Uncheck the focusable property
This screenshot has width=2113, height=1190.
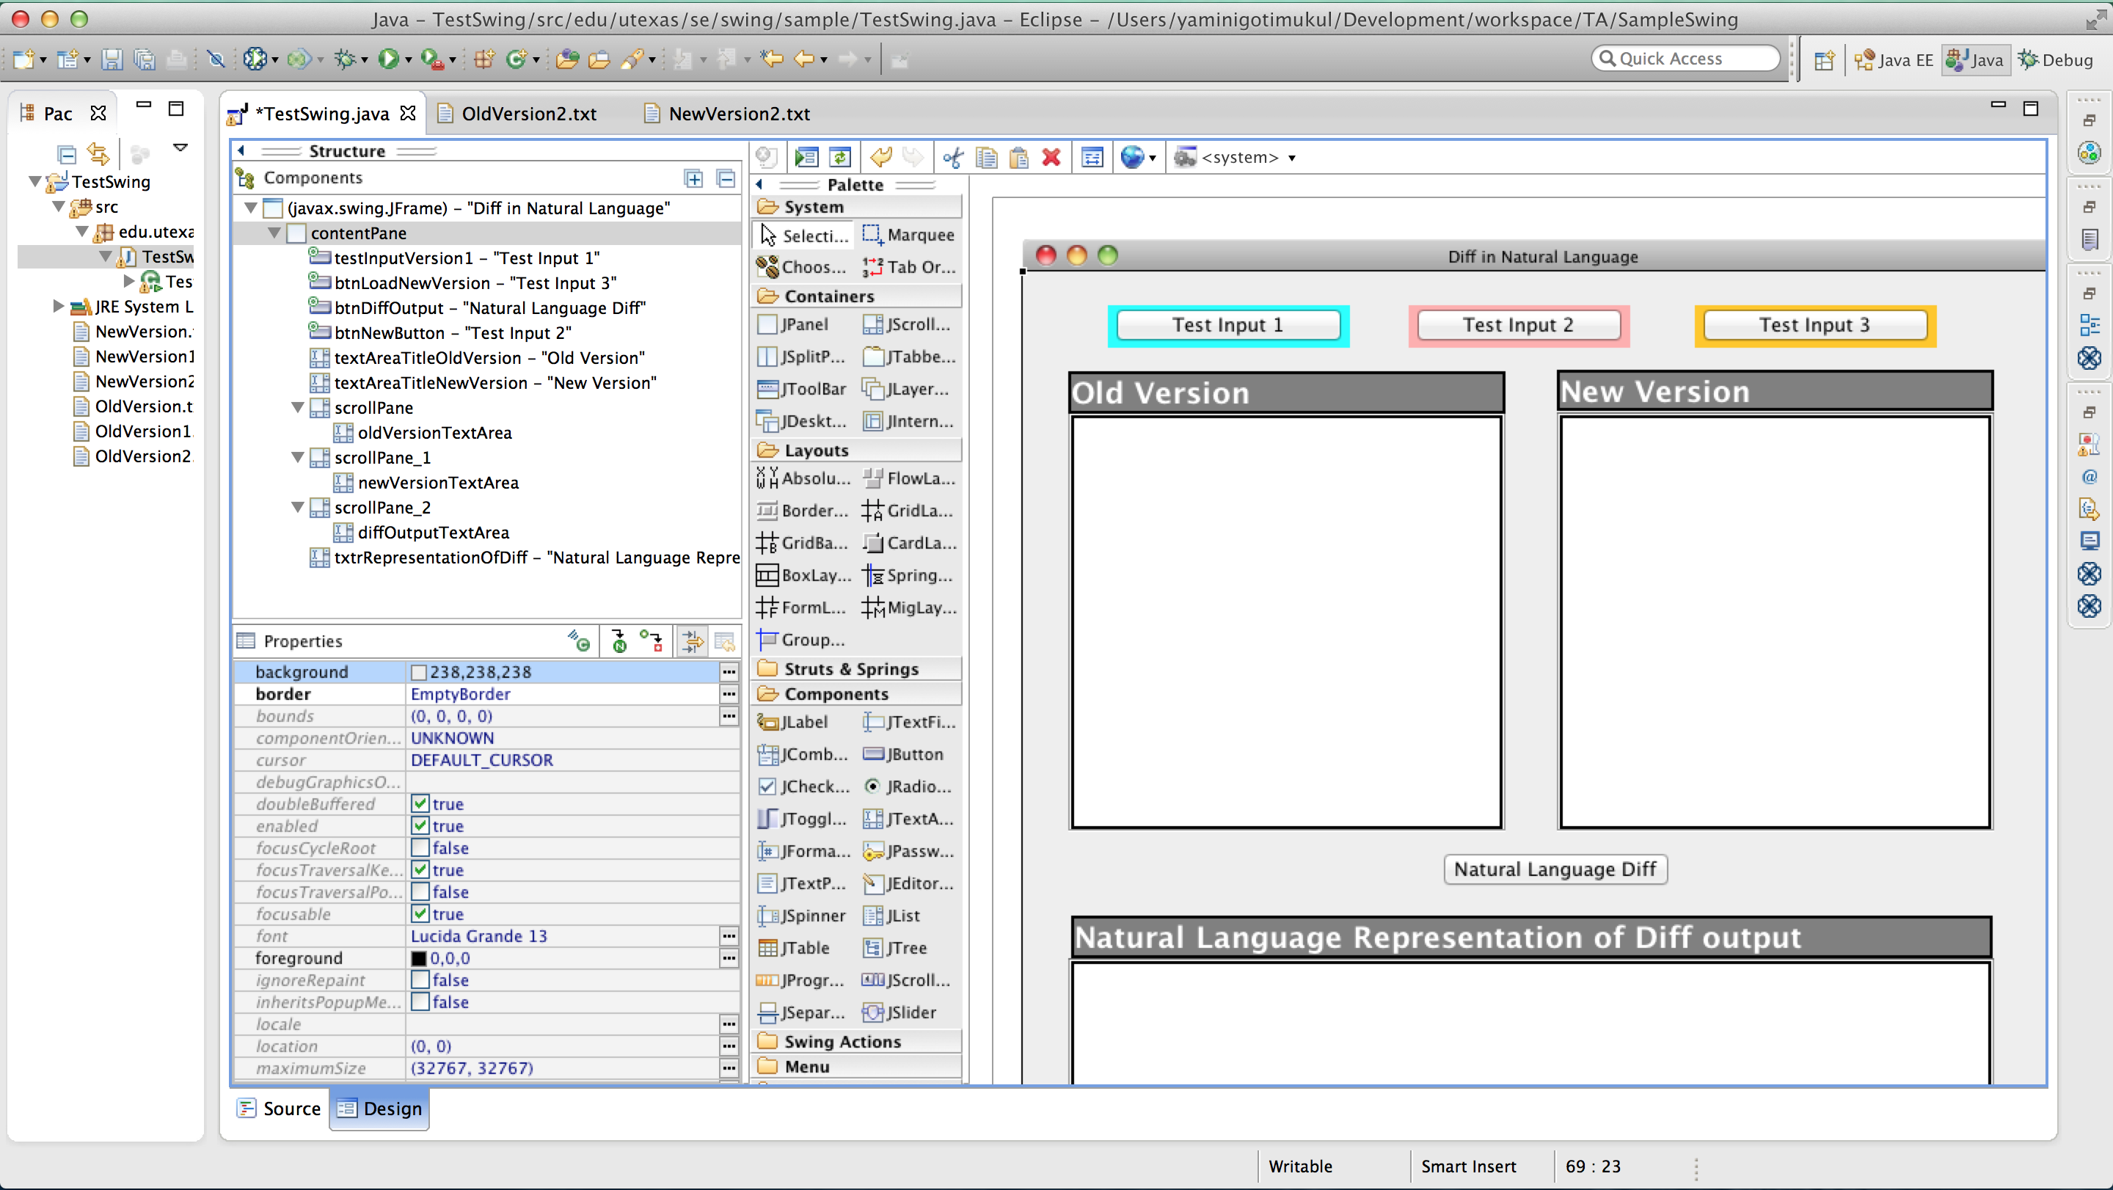coord(420,913)
